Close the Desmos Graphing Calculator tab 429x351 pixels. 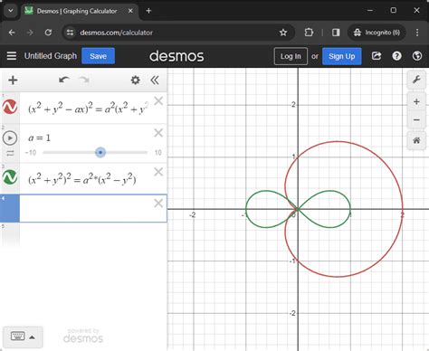130,11
